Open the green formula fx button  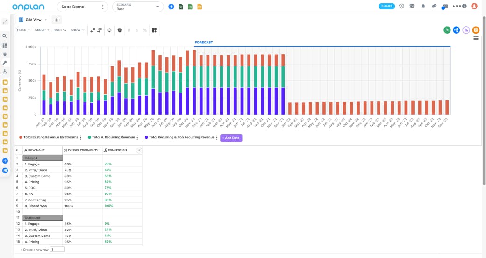click(447, 30)
